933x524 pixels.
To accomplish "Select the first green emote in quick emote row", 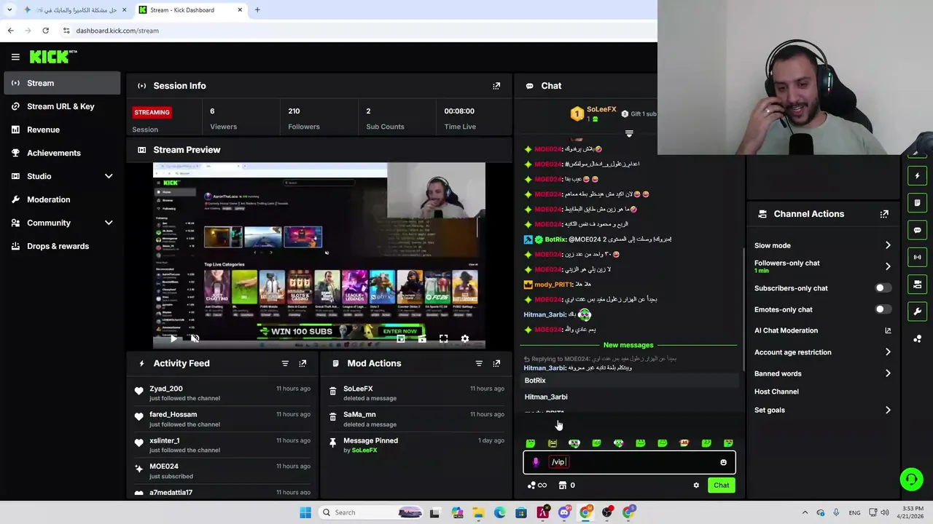I will click(x=531, y=443).
